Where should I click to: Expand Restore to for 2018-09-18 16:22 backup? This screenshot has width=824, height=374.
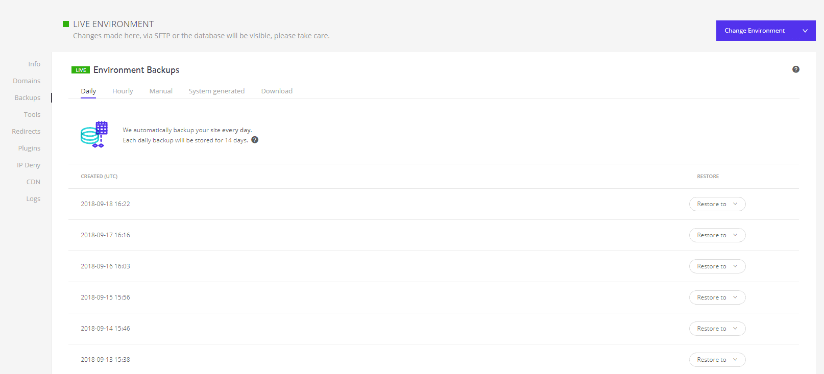tap(717, 204)
